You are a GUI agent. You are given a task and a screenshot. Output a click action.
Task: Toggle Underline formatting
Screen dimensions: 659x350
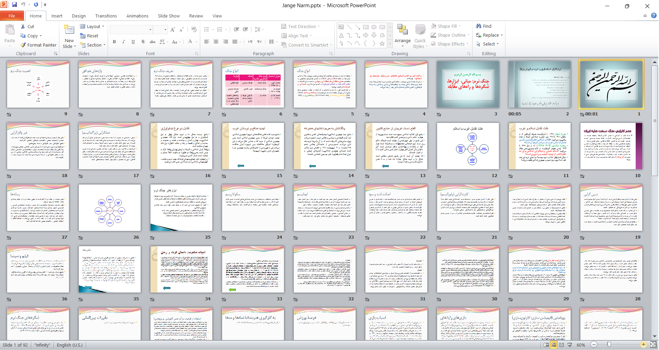(x=133, y=42)
